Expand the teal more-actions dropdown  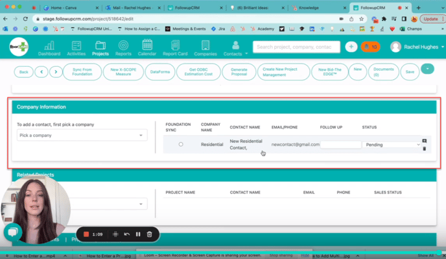(x=427, y=69)
